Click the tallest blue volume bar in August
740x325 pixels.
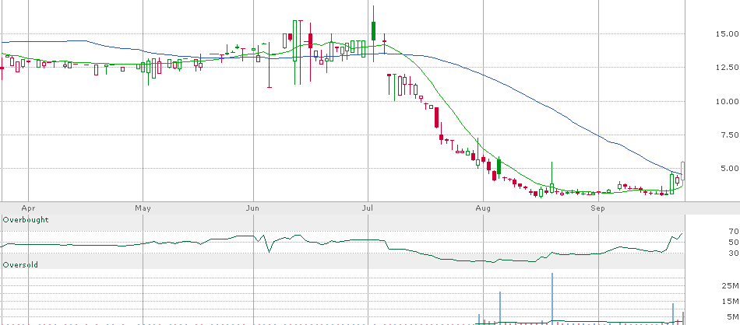(551, 298)
